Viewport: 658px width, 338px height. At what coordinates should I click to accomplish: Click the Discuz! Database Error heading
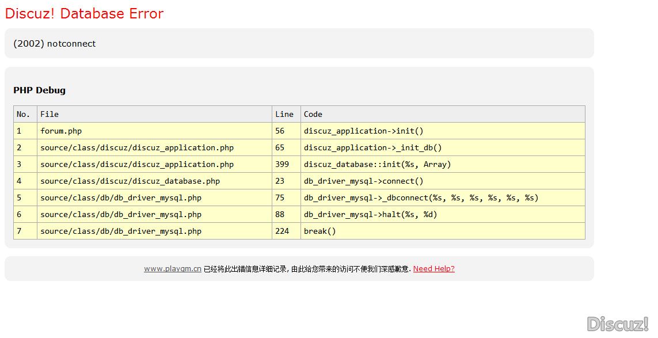point(84,13)
